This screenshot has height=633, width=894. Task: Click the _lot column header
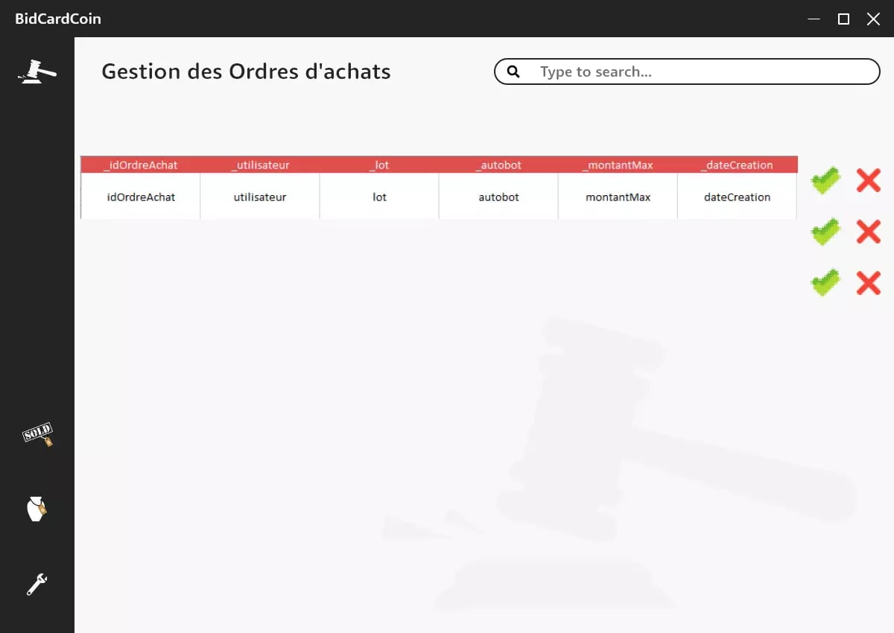379,165
